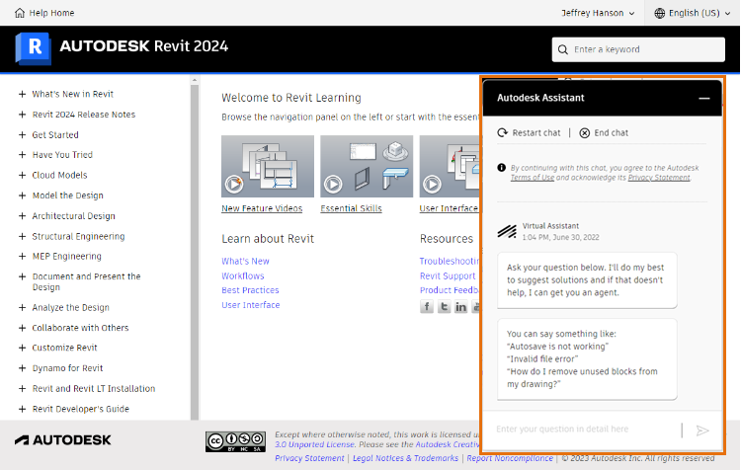The height and width of the screenshot is (470, 741).
Task: Click the navigation panel scrollbar
Action: pyautogui.click(x=195, y=252)
